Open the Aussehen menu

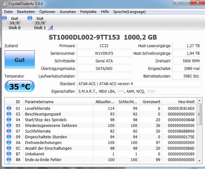tap(68, 12)
